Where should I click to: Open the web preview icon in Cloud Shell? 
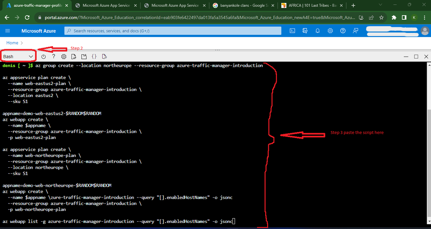[x=104, y=56]
